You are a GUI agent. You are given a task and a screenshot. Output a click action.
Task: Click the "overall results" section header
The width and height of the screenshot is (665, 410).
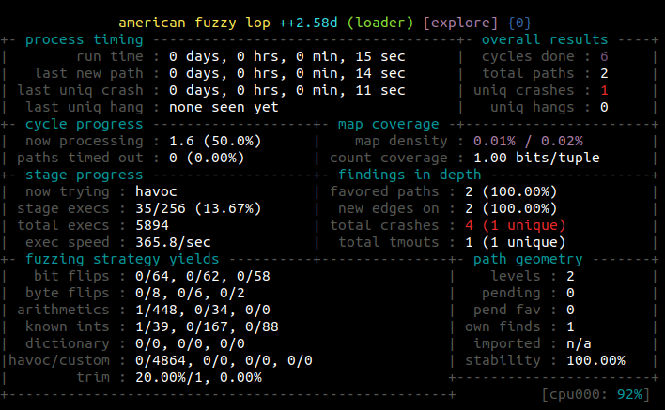pos(544,39)
